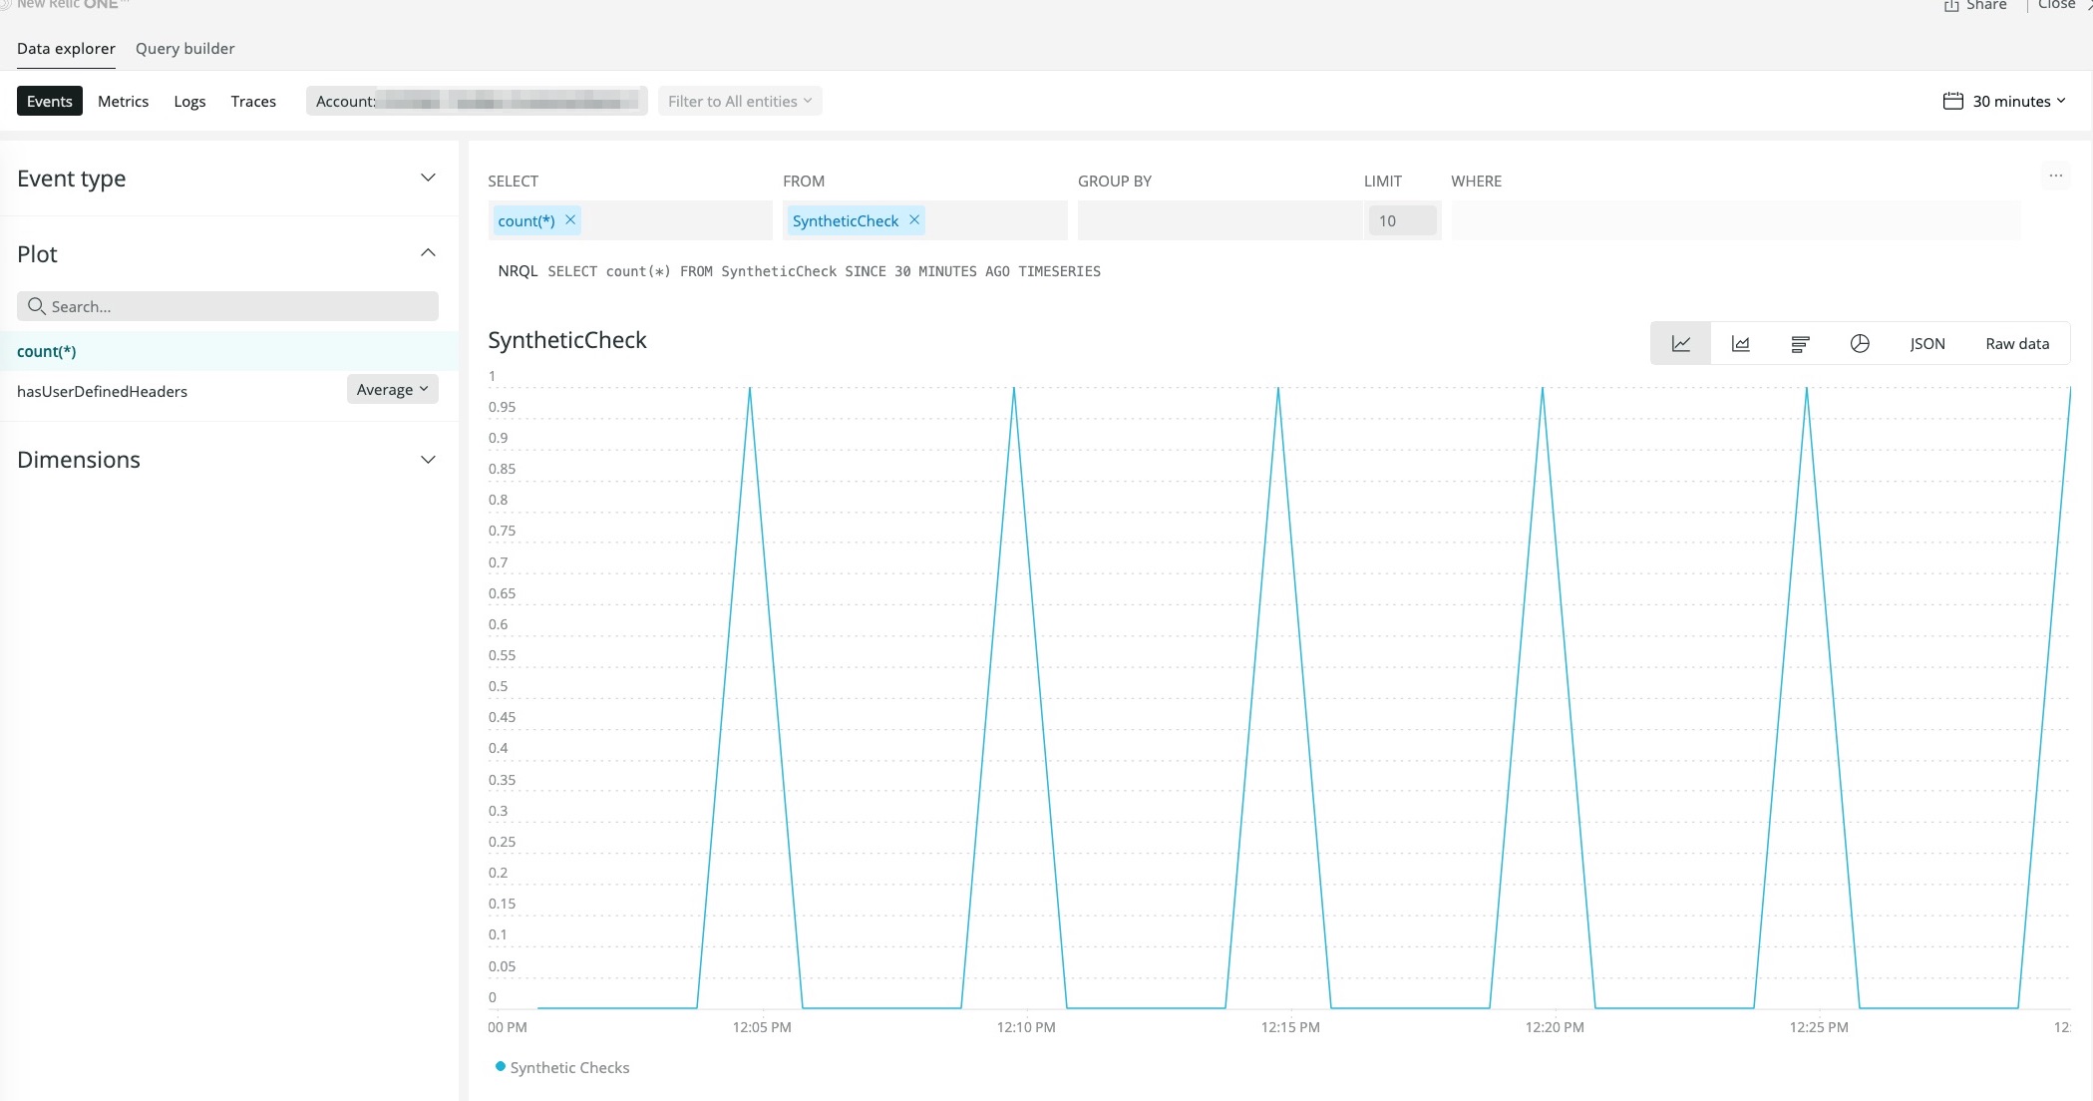Click the GROUP BY input field
The height and width of the screenshot is (1101, 2093).
(1220, 220)
